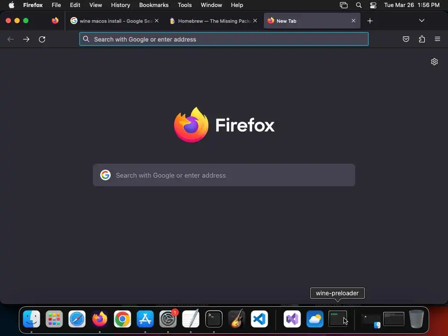Open Visual Studio purple icon in Dock
Image resolution: width=448 pixels, height=336 pixels.
click(x=292, y=319)
